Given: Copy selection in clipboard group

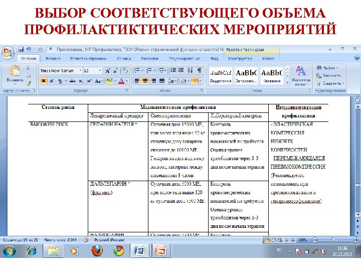Looking at the screenshot, I should [28, 75].
